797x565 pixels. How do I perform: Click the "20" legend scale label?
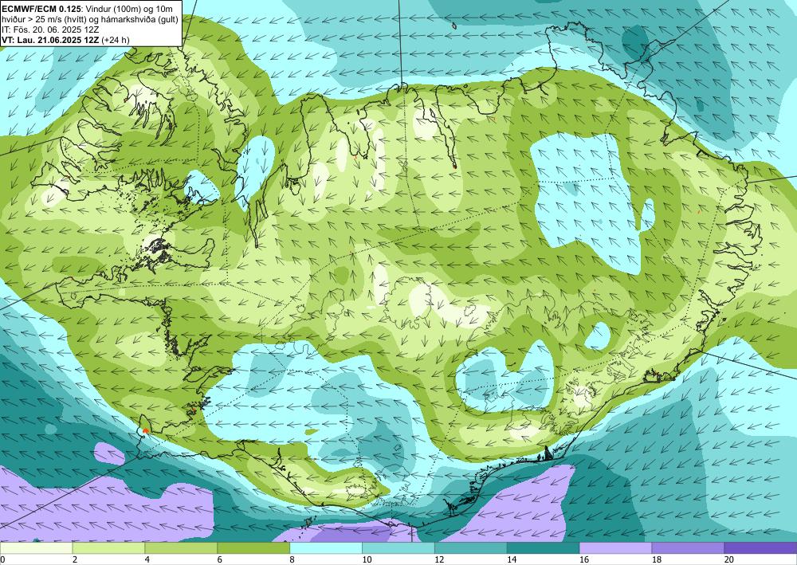click(x=729, y=559)
